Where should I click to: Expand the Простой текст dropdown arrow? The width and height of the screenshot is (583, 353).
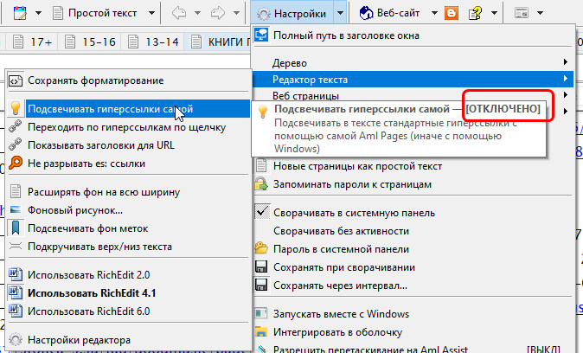(x=151, y=13)
